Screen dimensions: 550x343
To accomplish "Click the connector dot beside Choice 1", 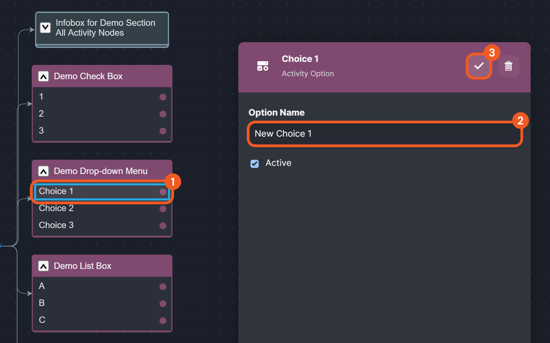I will click(163, 192).
